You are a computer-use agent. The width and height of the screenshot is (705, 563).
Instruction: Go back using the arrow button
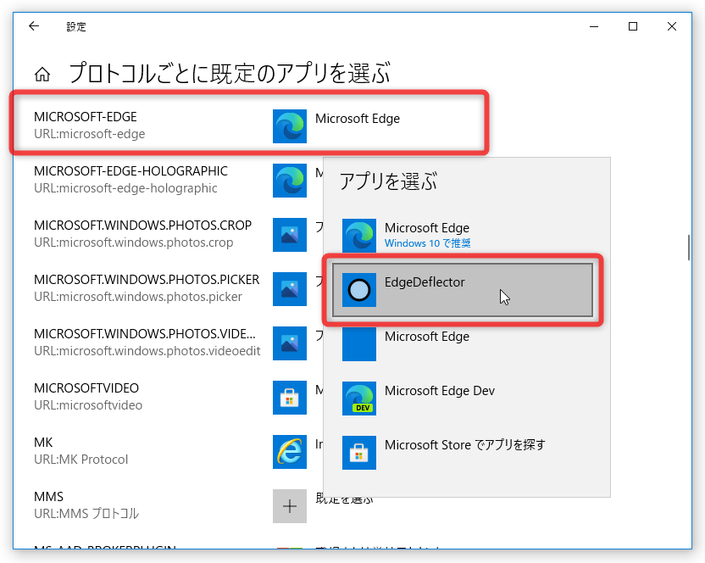[34, 26]
